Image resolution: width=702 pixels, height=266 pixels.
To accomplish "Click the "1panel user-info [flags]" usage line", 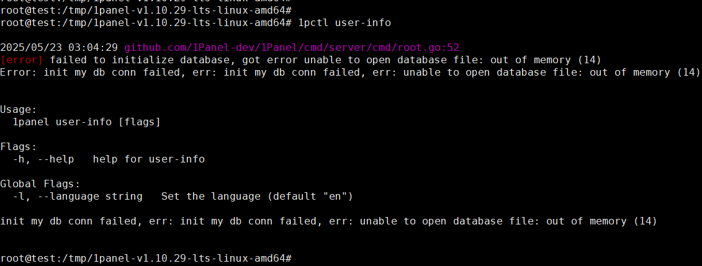I will tap(87, 122).
